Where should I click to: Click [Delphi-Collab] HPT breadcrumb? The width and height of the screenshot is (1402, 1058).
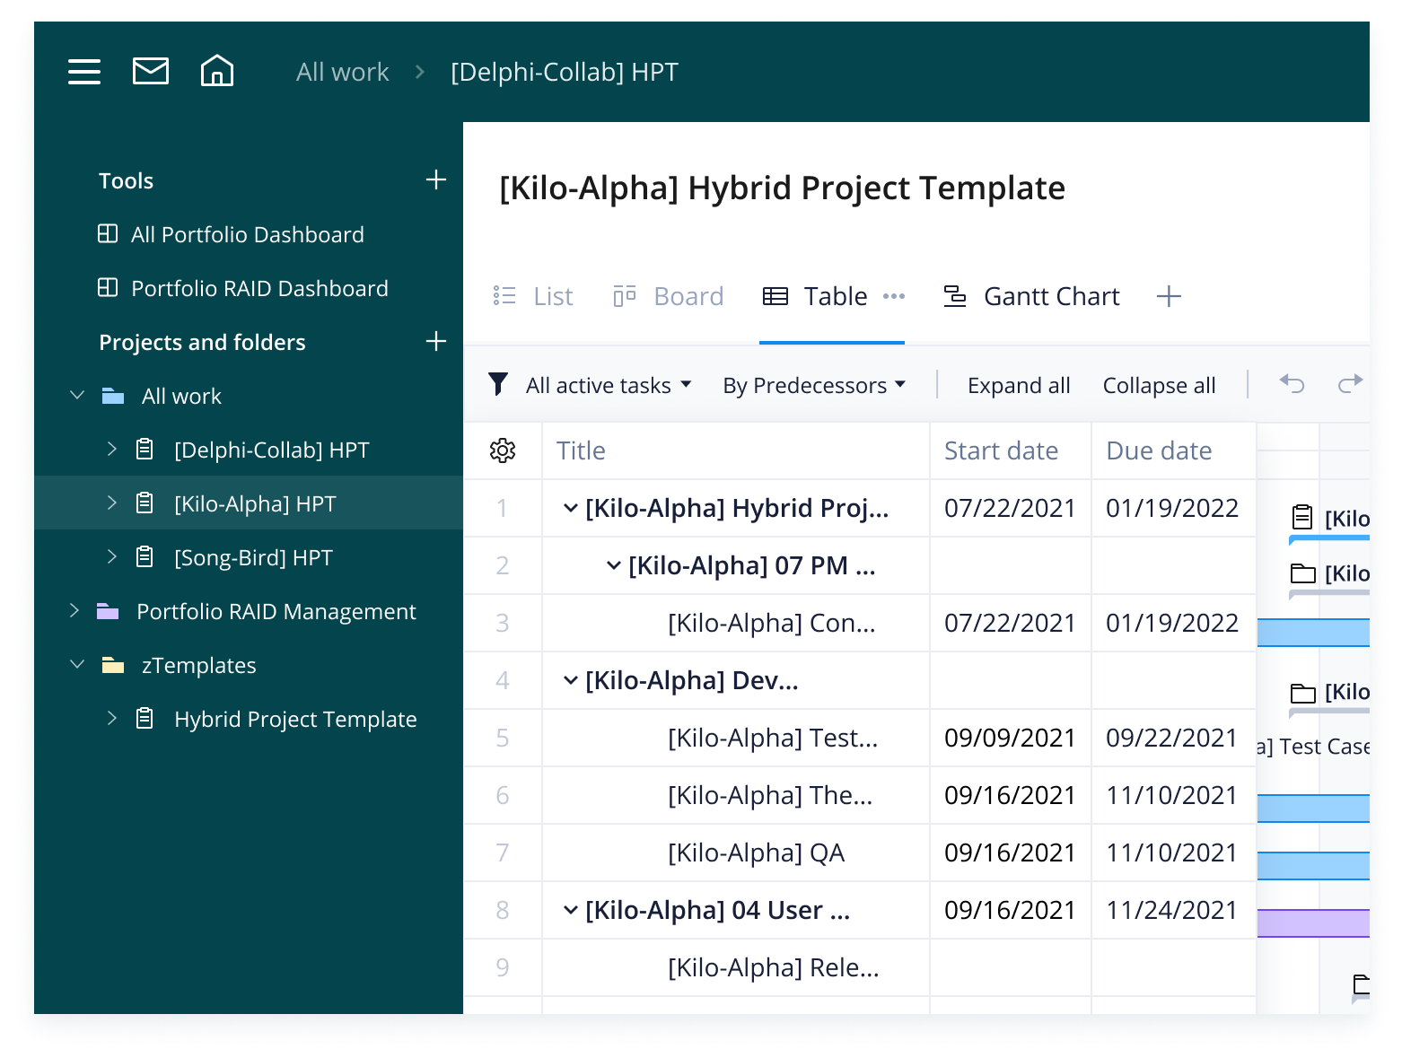[x=565, y=72]
